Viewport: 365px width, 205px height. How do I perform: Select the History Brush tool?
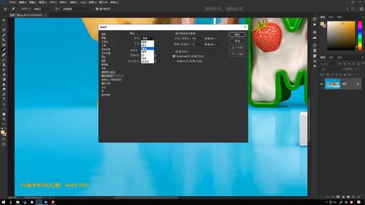click(4, 69)
